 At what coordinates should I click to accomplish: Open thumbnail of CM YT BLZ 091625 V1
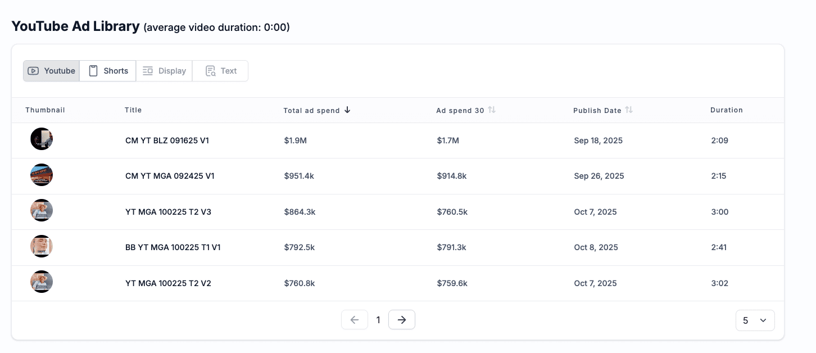(42, 139)
